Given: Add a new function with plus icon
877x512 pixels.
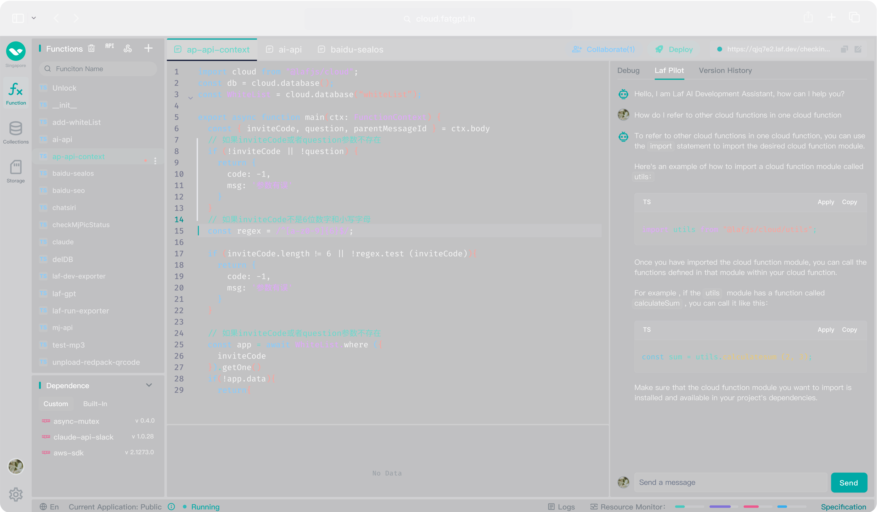Looking at the screenshot, I should click(148, 48).
